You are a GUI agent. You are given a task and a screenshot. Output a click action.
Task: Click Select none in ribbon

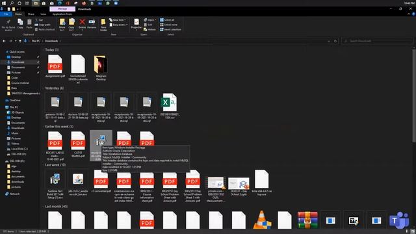(168, 25)
